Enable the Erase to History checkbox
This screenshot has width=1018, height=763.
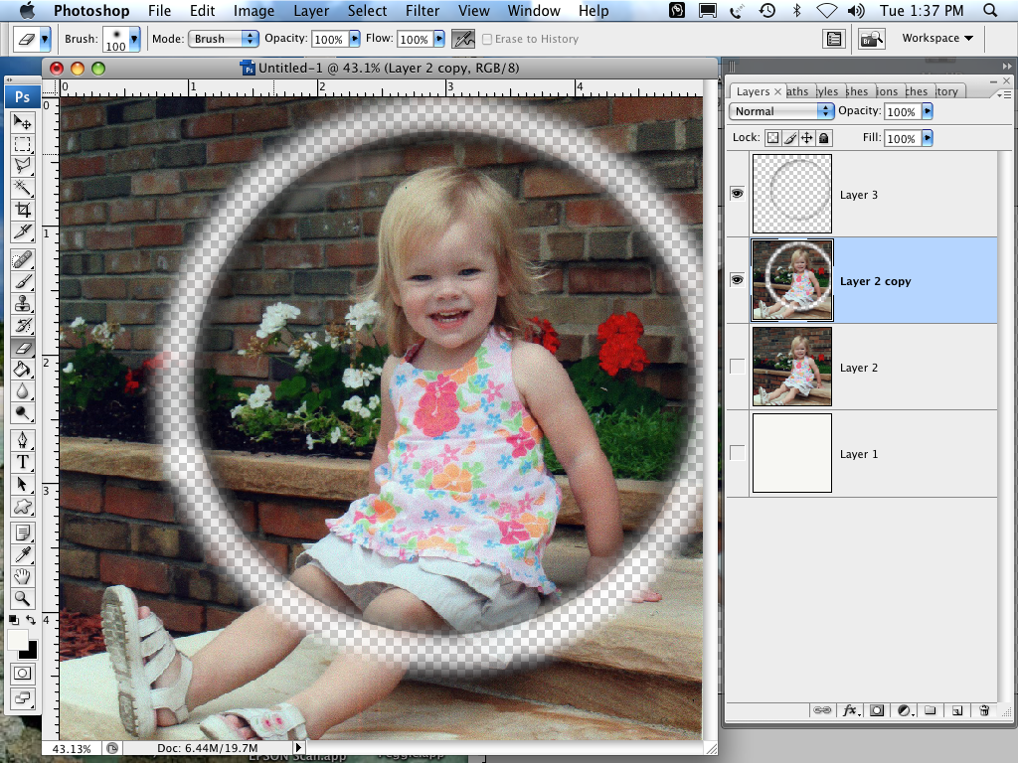(486, 39)
